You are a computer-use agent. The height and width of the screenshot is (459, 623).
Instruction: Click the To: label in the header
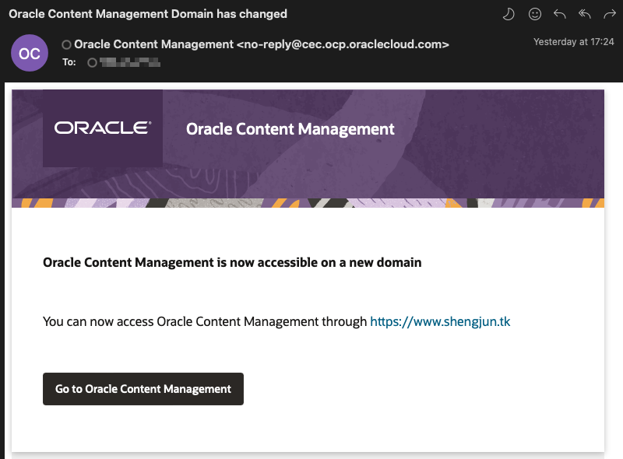pos(69,62)
